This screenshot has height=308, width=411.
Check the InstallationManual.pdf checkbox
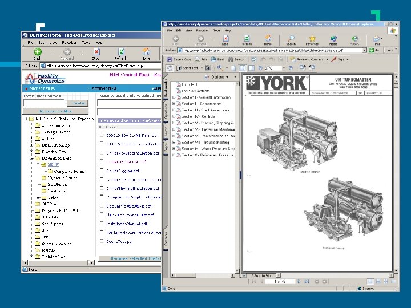[x=102, y=224]
